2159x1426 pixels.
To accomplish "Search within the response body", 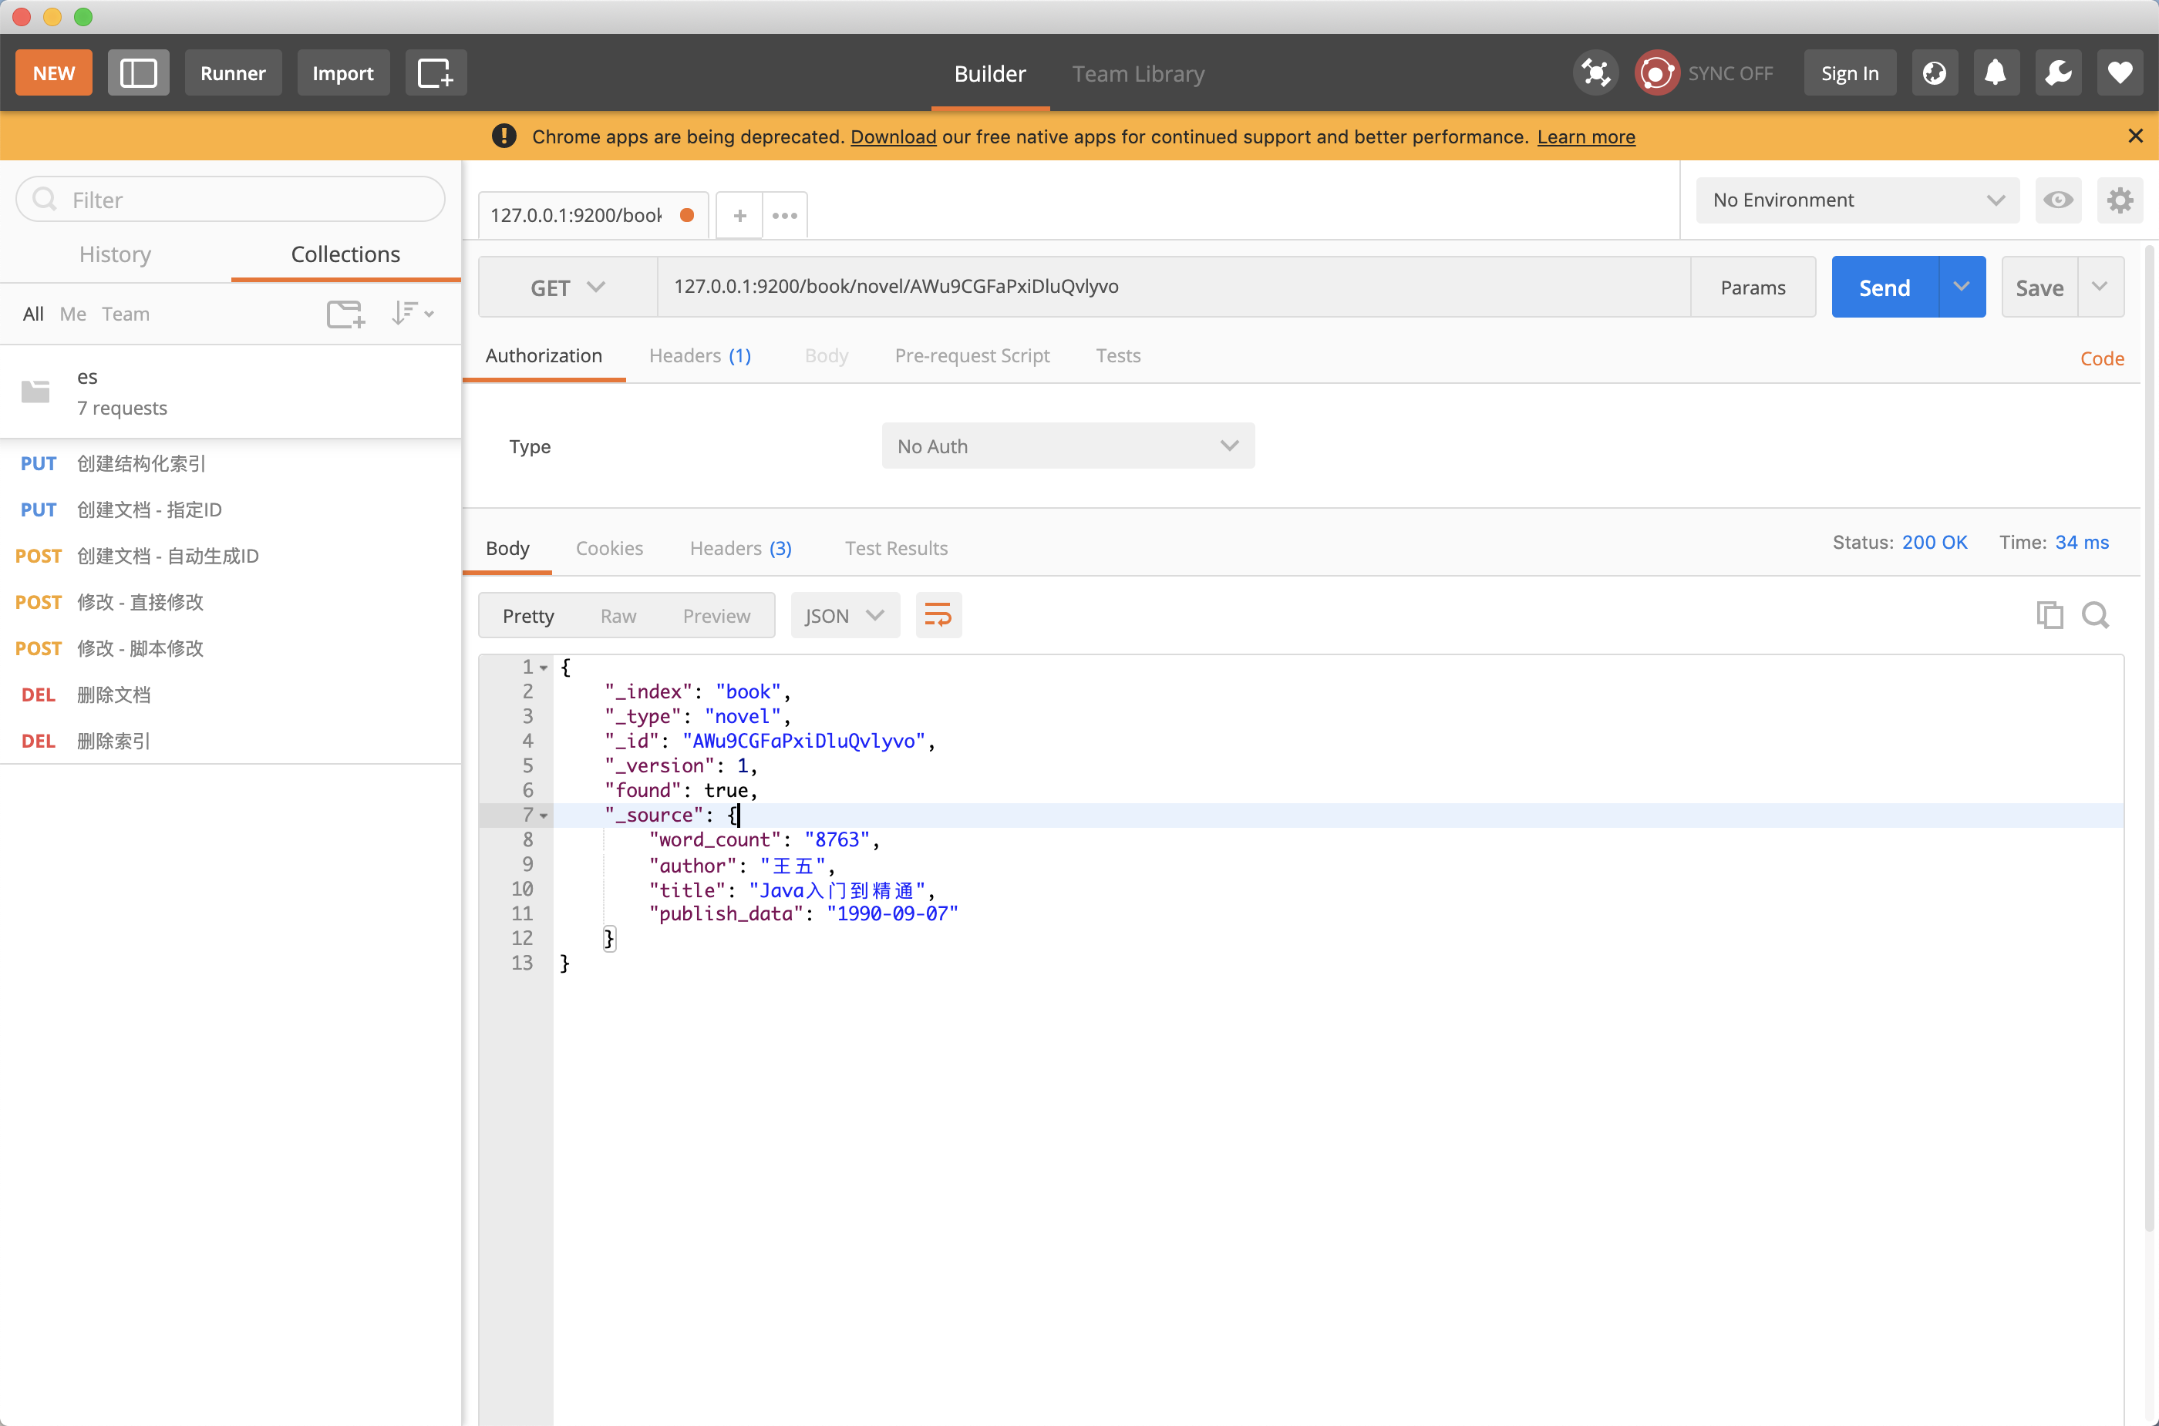I will click(x=2095, y=616).
